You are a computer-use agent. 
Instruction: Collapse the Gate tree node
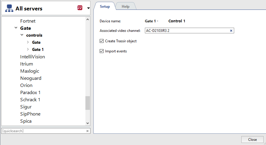click(x=16, y=28)
